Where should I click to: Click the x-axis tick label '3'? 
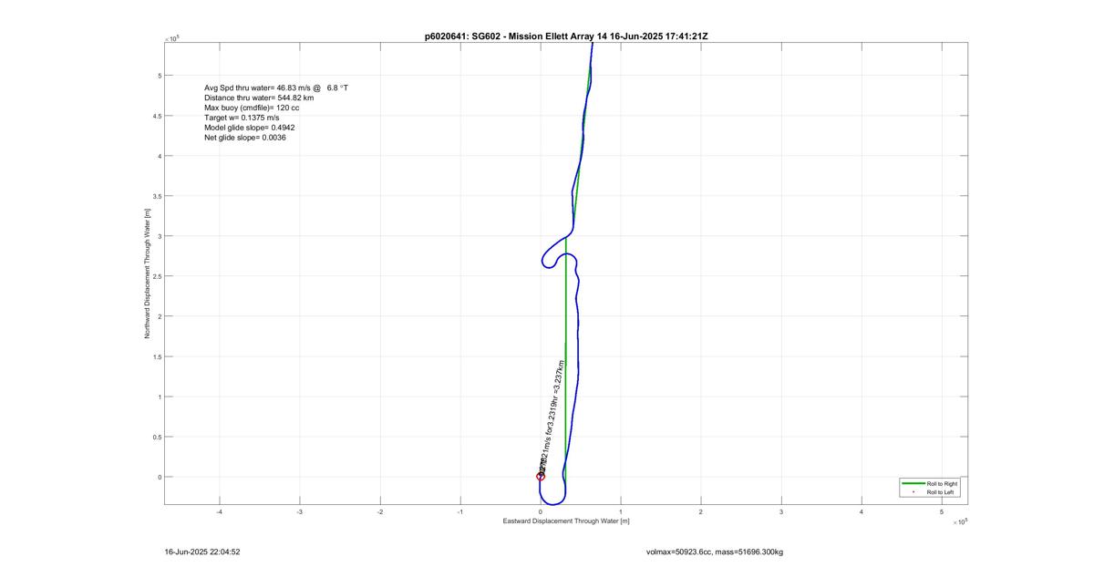pos(781,512)
